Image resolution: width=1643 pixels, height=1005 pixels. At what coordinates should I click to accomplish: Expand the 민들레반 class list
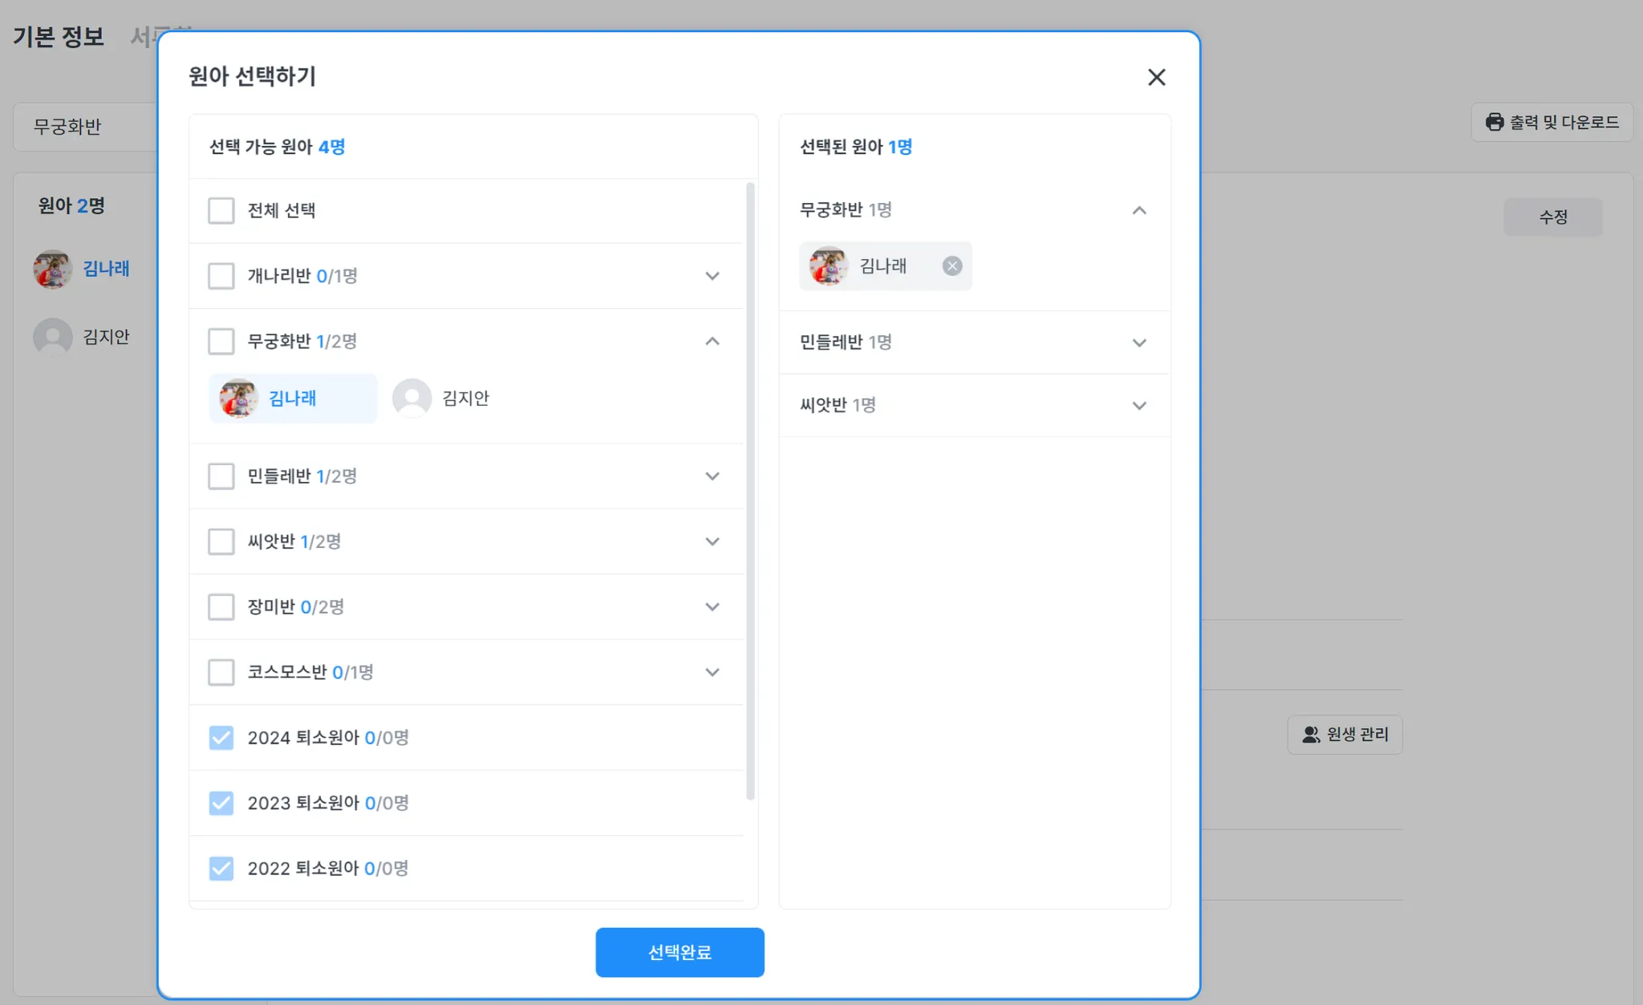tap(712, 476)
